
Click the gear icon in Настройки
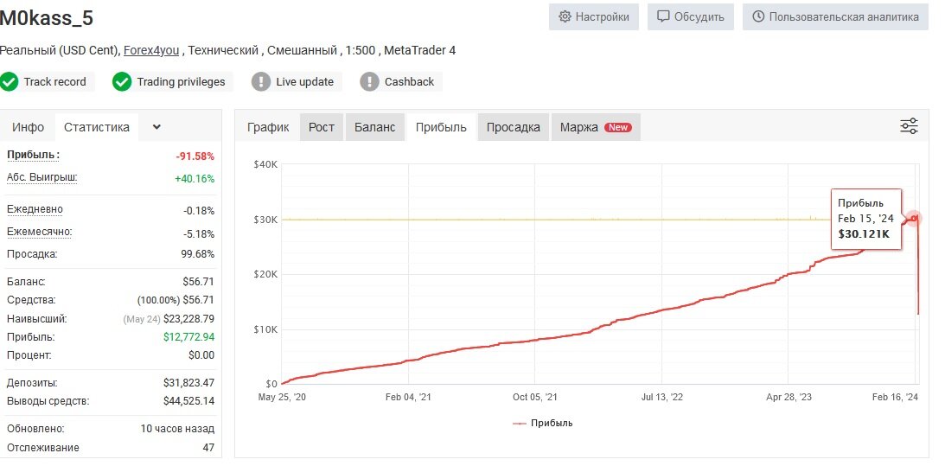click(x=565, y=17)
